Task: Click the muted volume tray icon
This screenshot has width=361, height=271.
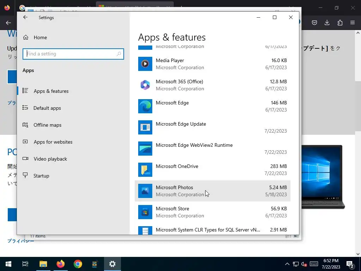Action: coord(304,264)
